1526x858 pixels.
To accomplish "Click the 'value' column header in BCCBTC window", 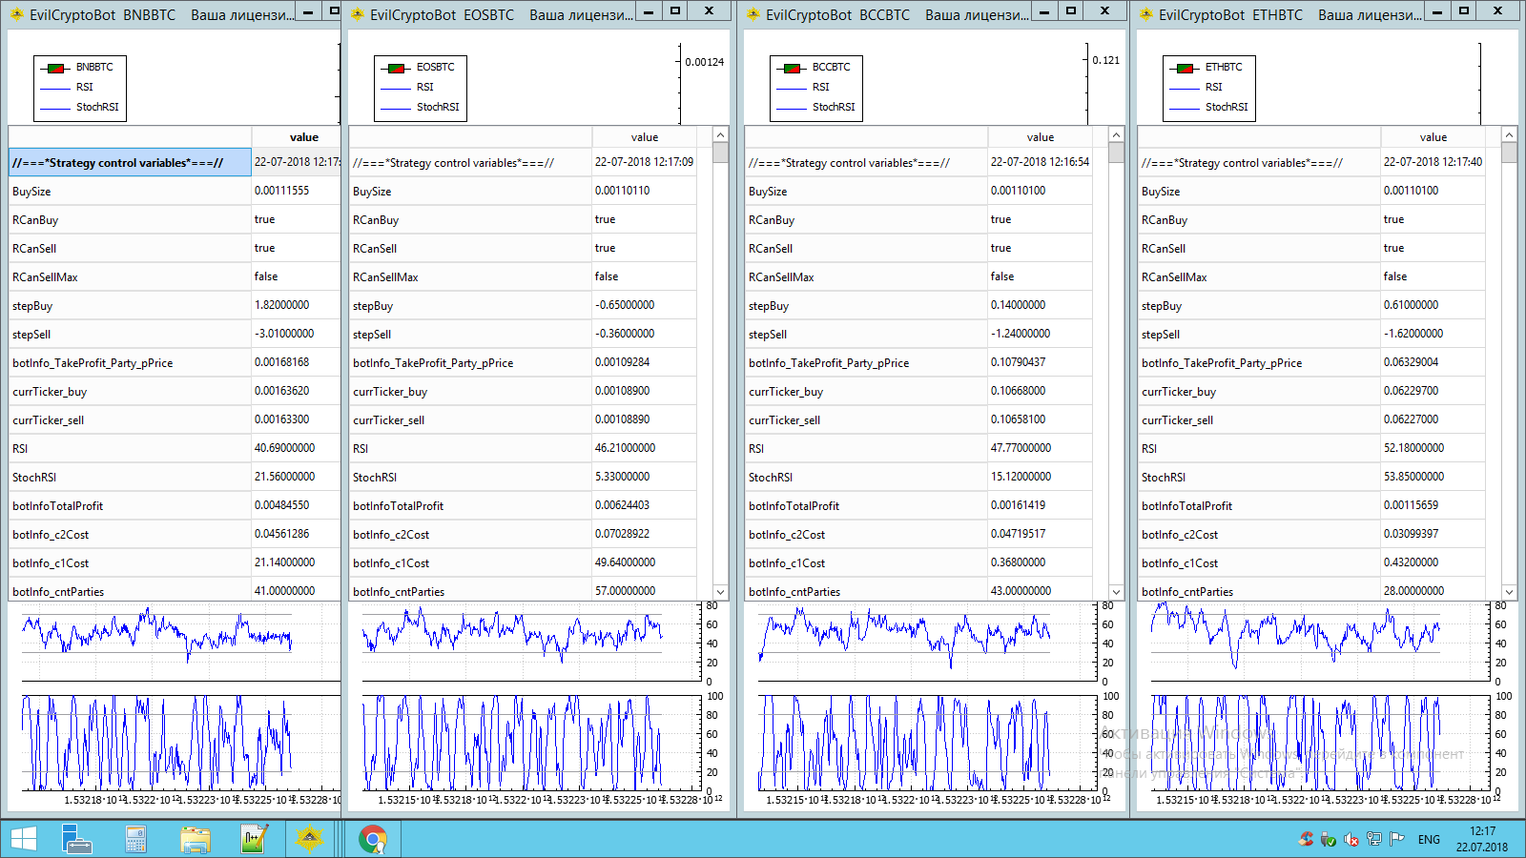I will point(1040,137).
